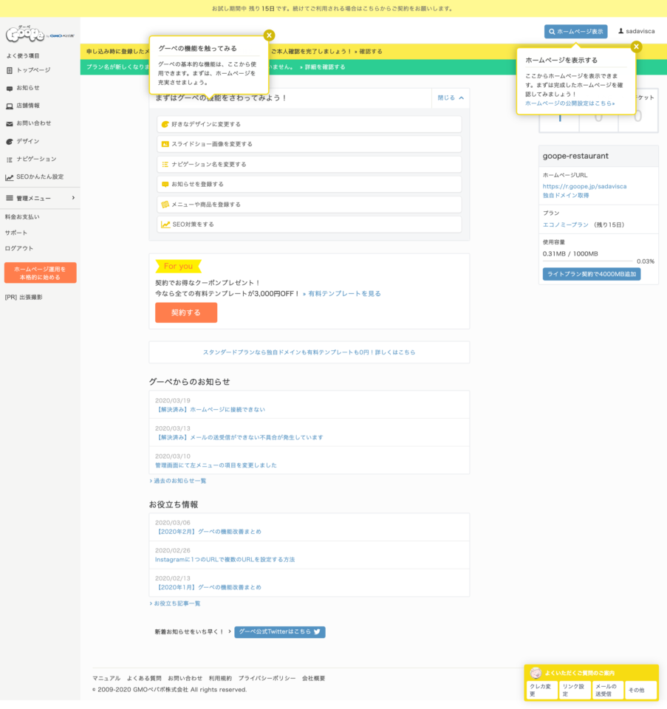
Task: Click the クレカ変更 FAQ button
Action: pos(541,690)
